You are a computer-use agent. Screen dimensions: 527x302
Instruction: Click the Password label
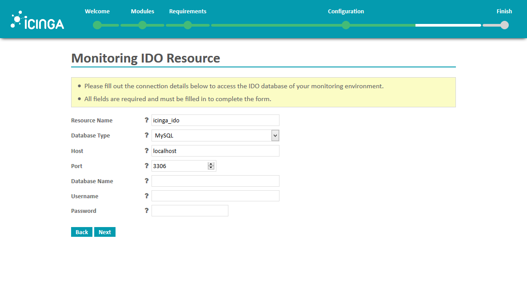point(84,211)
